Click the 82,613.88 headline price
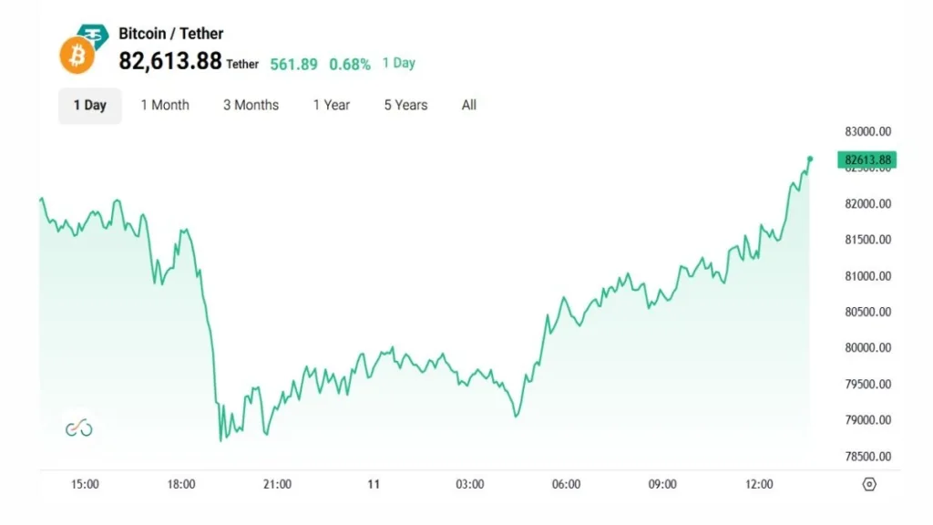Screen dimensions: 933x525 (x=171, y=61)
